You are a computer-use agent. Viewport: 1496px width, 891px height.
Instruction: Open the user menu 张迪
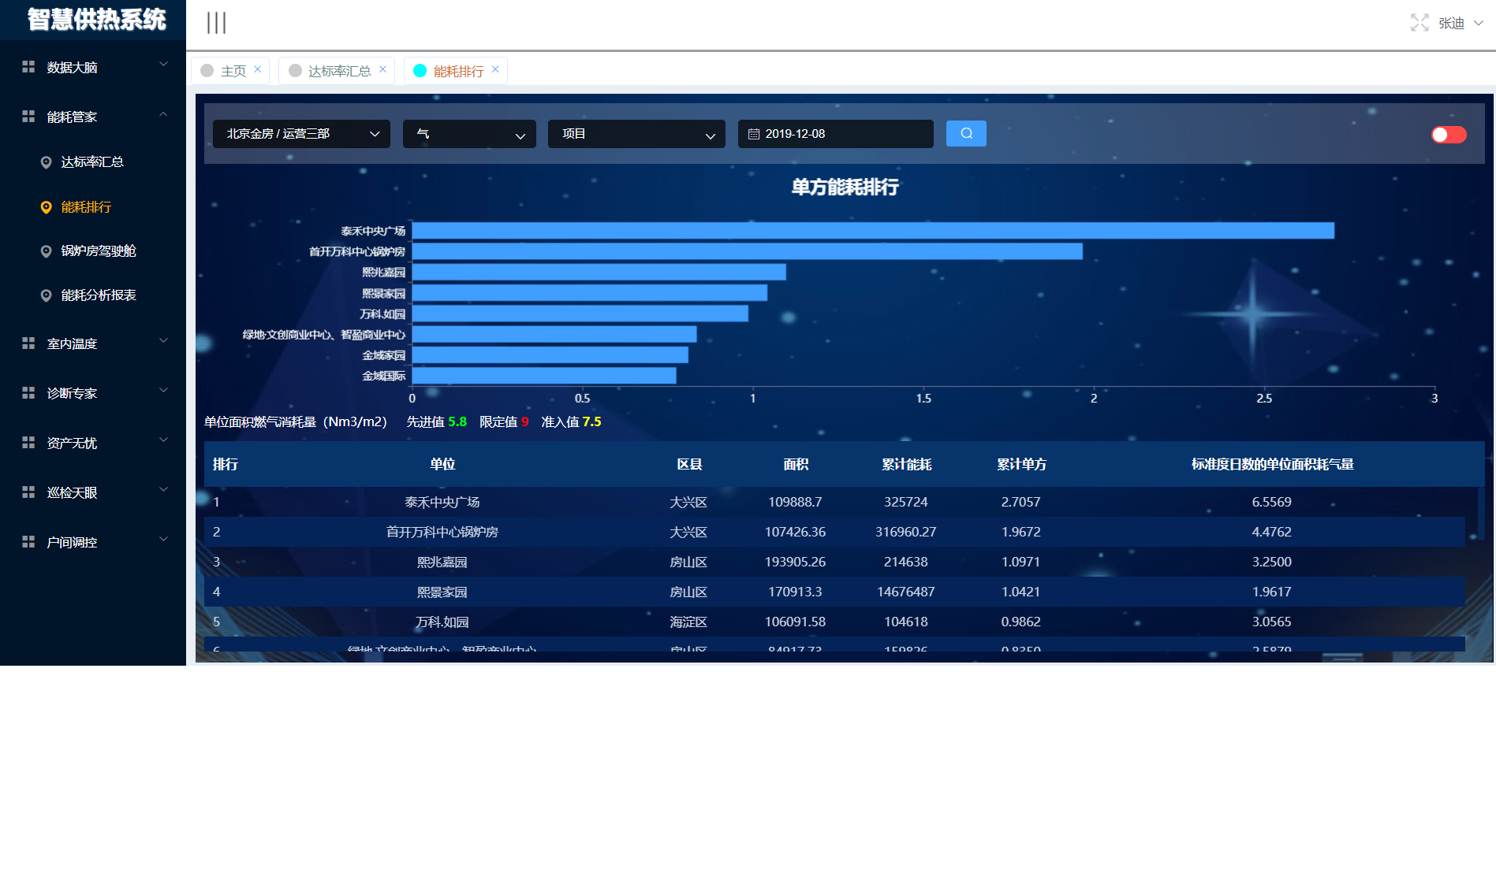pyautogui.click(x=1459, y=23)
